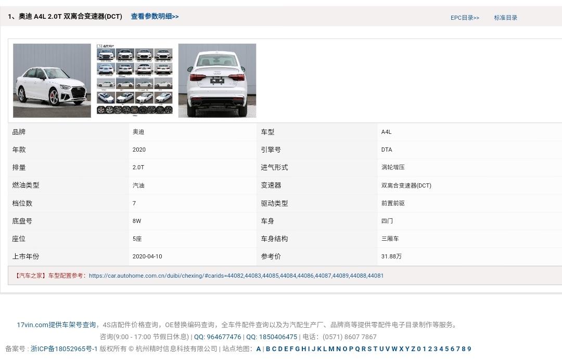The height and width of the screenshot is (360, 562).
Task: Open the autohome.com.cn config comparison URL
Action: pyautogui.click(x=236, y=276)
